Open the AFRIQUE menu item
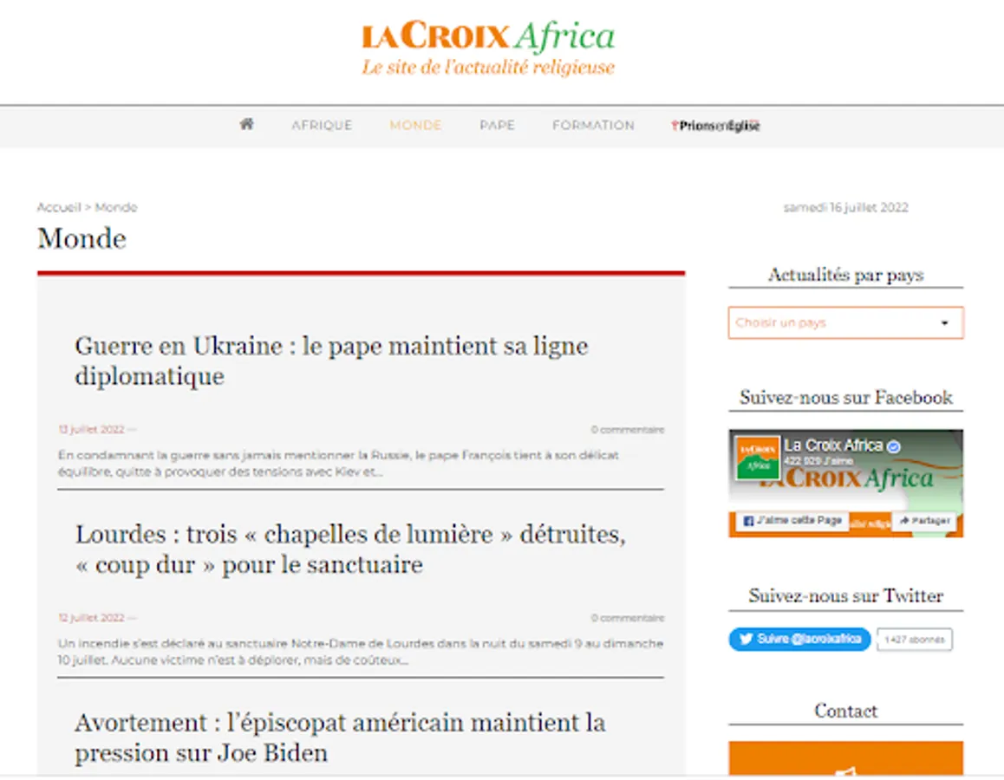Image resolution: width=1004 pixels, height=780 pixels. coord(322,125)
